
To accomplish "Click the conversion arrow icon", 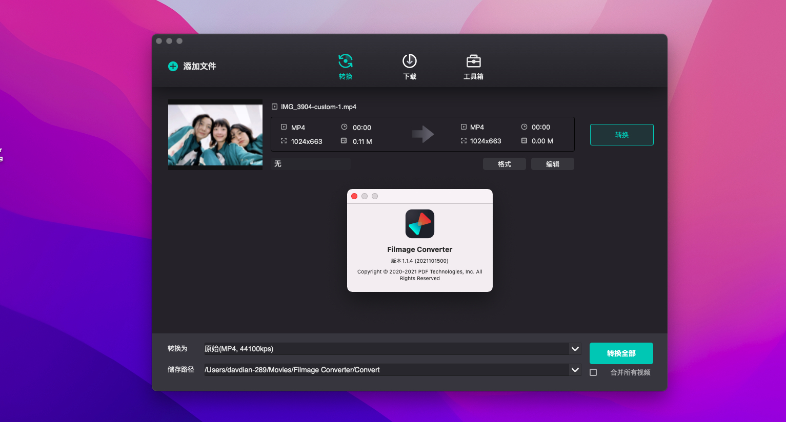I will click(x=422, y=134).
